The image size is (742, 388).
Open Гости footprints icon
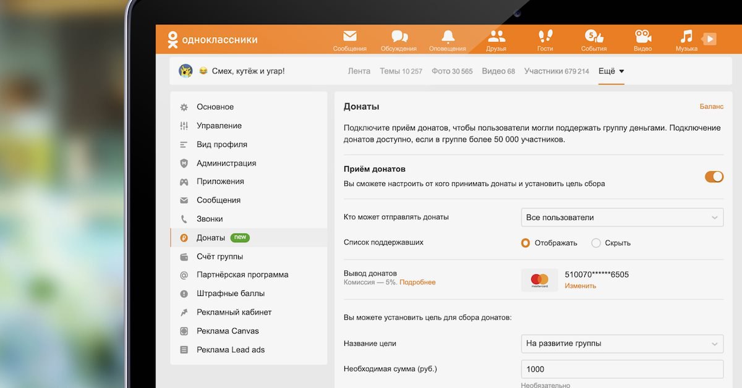tap(545, 36)
